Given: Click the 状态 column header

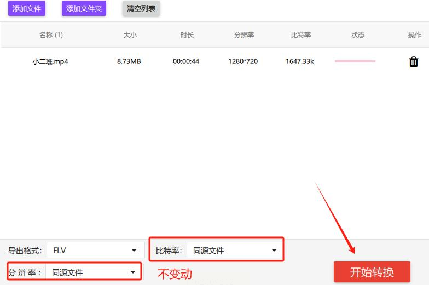Looking at the screenshot, I should (358, 35).
